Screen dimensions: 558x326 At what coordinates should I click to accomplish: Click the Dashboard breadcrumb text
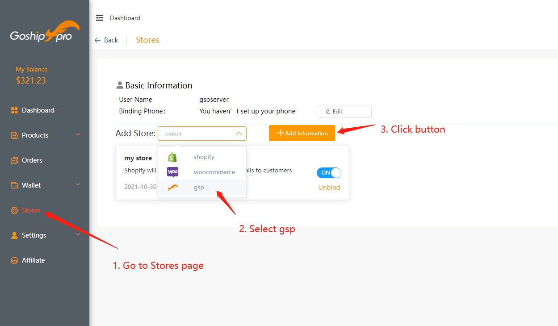[125, 18]
